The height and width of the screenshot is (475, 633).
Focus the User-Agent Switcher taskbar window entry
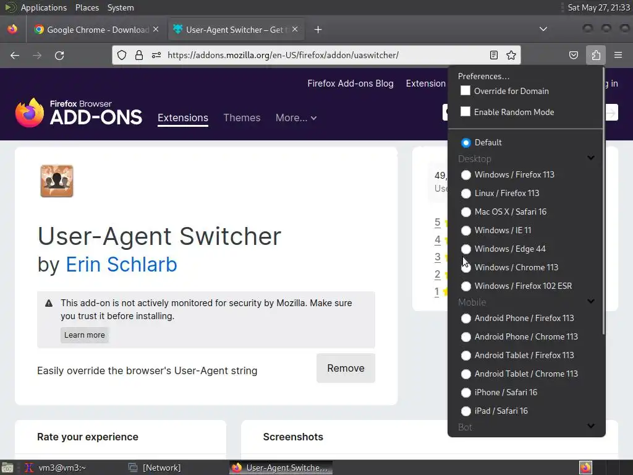point(281,468)
